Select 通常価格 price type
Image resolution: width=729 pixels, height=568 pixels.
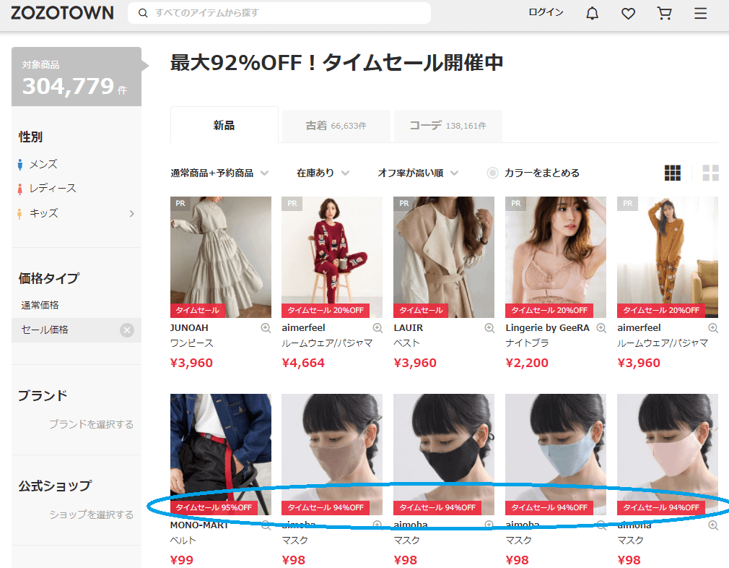pyautogui.click(x=40, y=305)
